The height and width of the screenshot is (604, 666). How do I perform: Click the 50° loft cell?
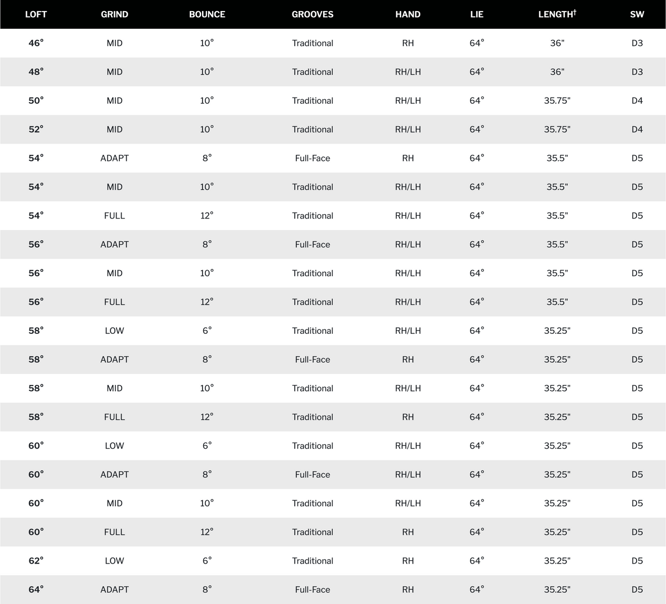coord(36,100)
